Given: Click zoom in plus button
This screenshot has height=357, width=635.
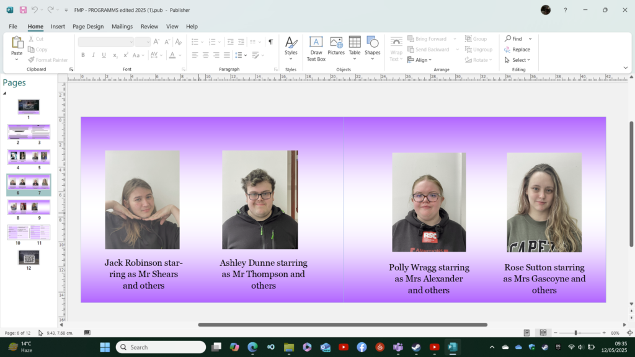Looking at the screenshot, I should 604,333.
